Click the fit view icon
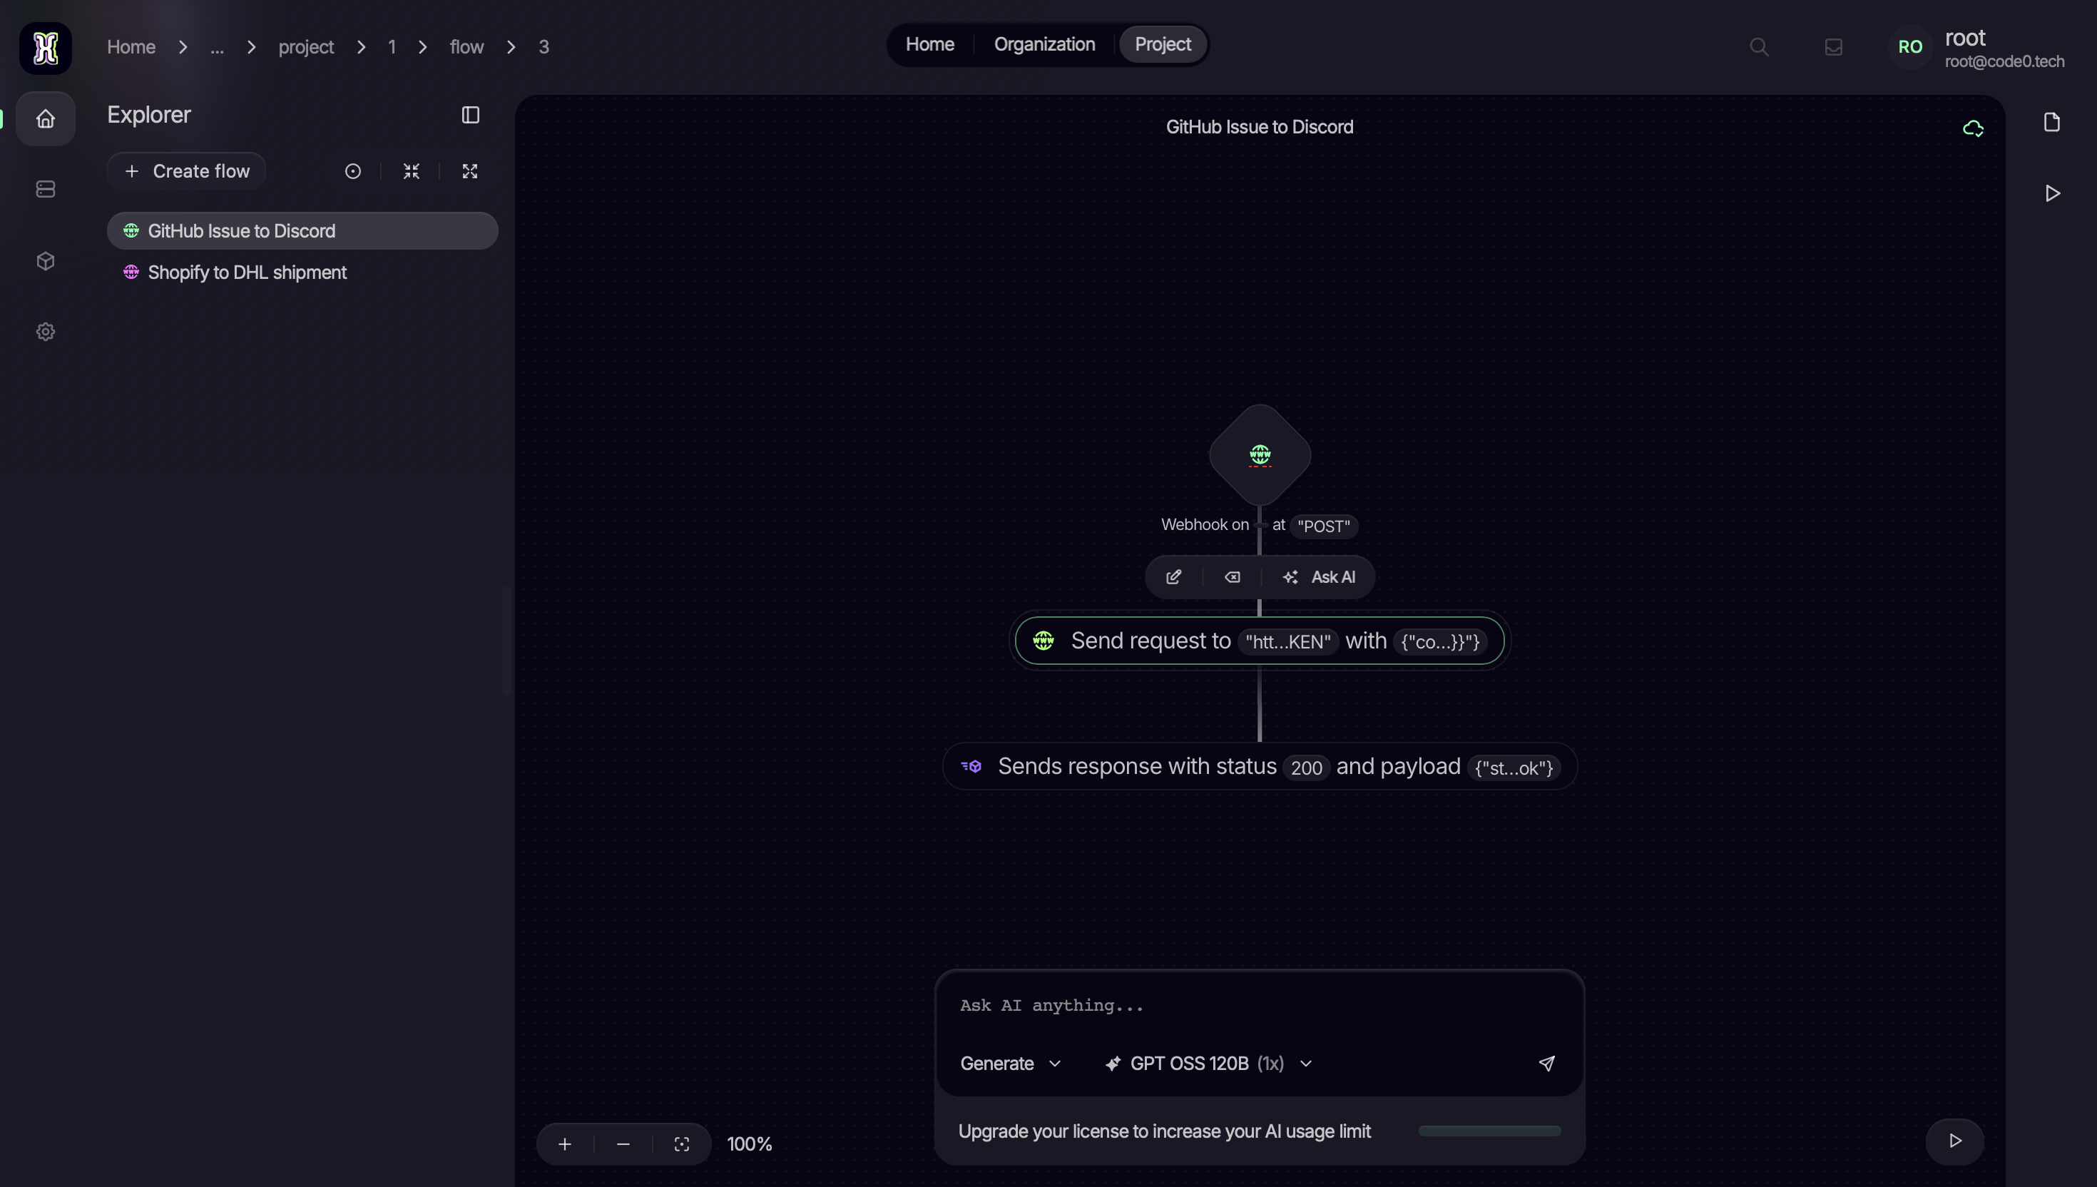Viewport: 2097px width, 1187px height. point(682,1145)
